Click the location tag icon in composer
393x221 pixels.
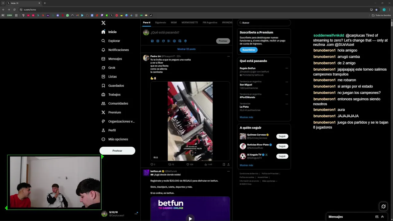click(185, 41)
